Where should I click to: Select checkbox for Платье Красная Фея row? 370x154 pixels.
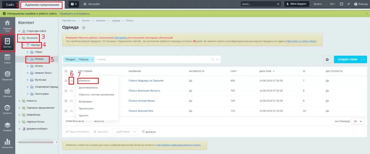coord(66,111)
